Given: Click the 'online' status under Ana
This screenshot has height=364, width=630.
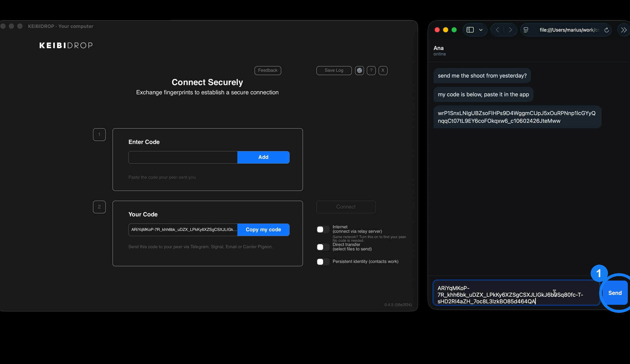Looking at the screenshot, I should pos(440,54).
